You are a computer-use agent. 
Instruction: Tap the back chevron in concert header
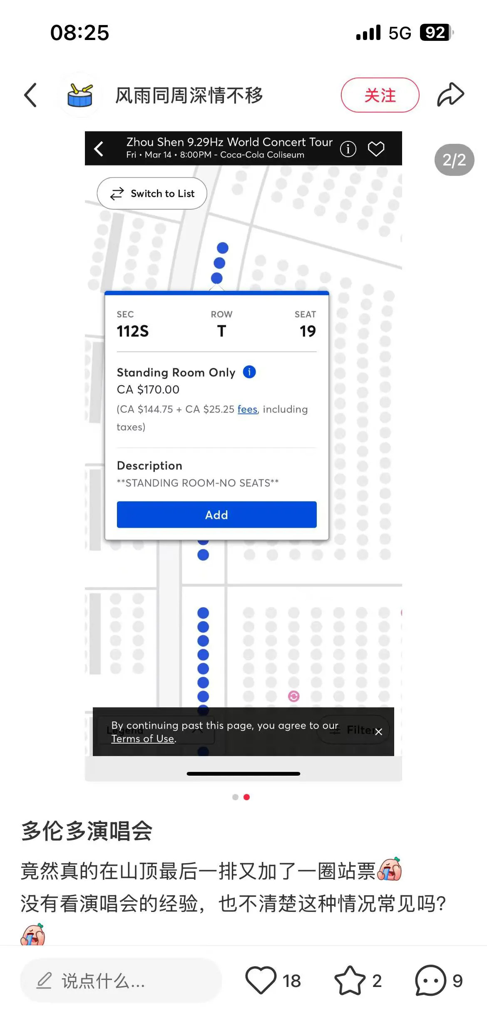(x=99, y=149)
